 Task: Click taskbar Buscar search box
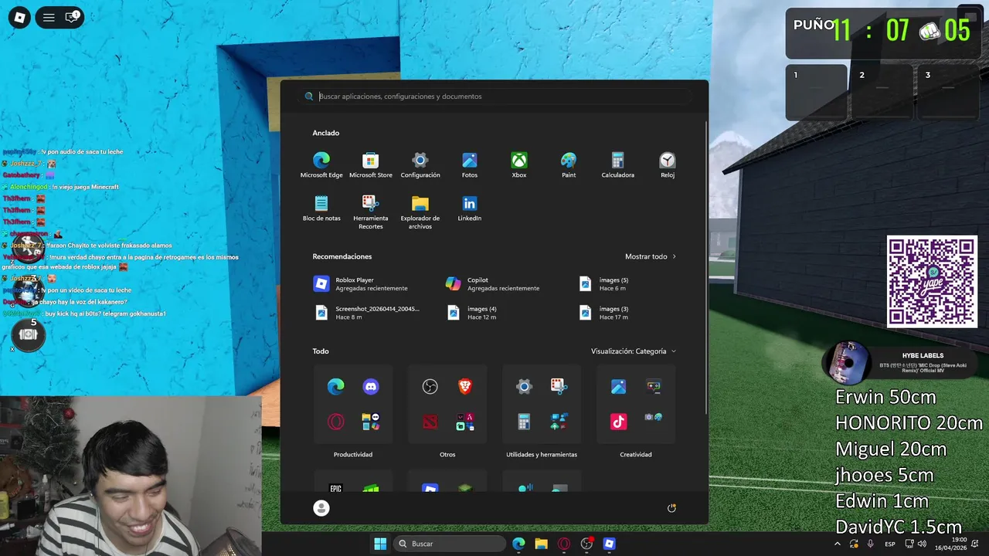pos(450,544)
